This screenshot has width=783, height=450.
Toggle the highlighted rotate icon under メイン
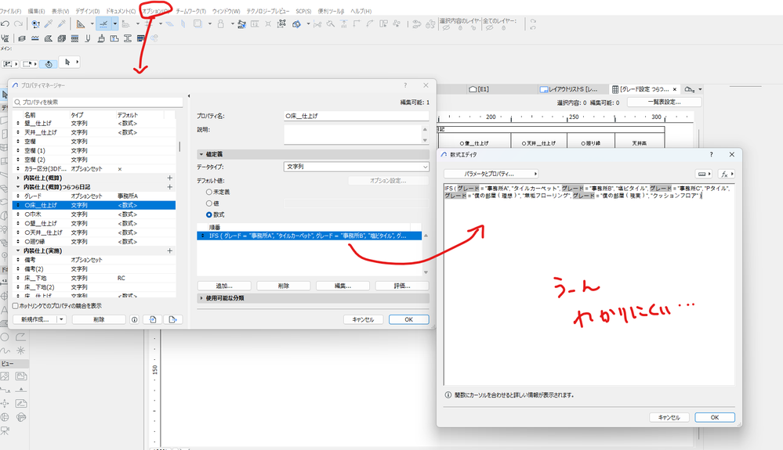click(49, 64)
